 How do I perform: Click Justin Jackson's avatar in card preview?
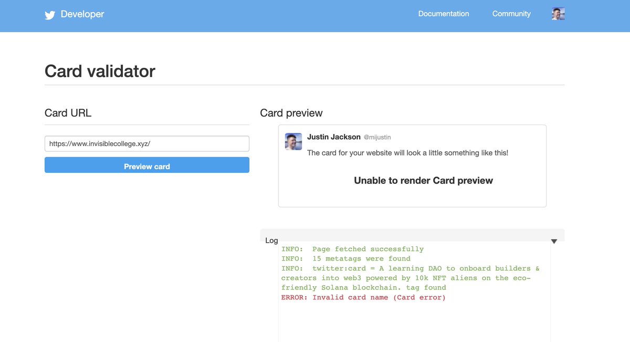tap(293, 141)
